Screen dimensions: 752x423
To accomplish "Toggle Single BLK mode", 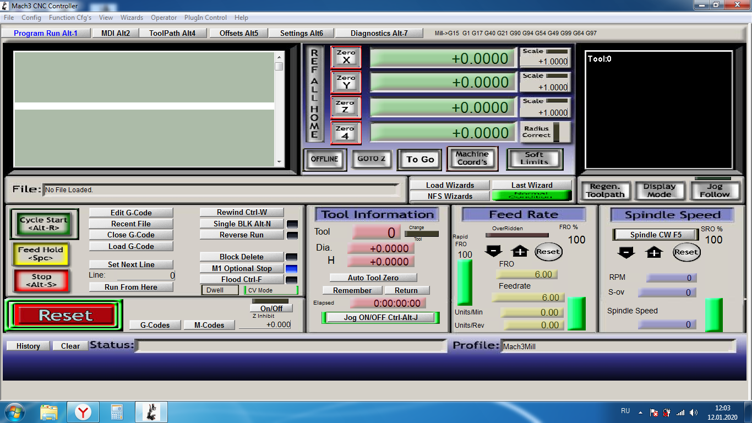I will [x=242, y=224].
